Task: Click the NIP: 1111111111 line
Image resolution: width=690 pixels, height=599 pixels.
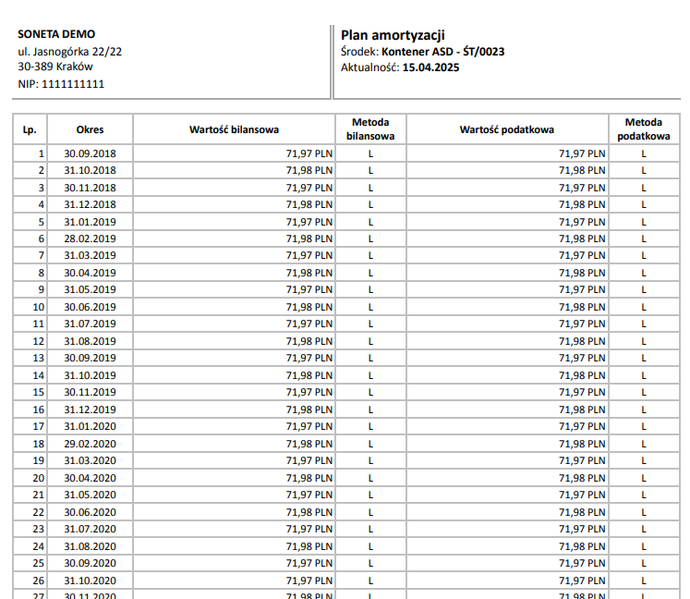Action: pyautogui.click(x=61, y=84)
